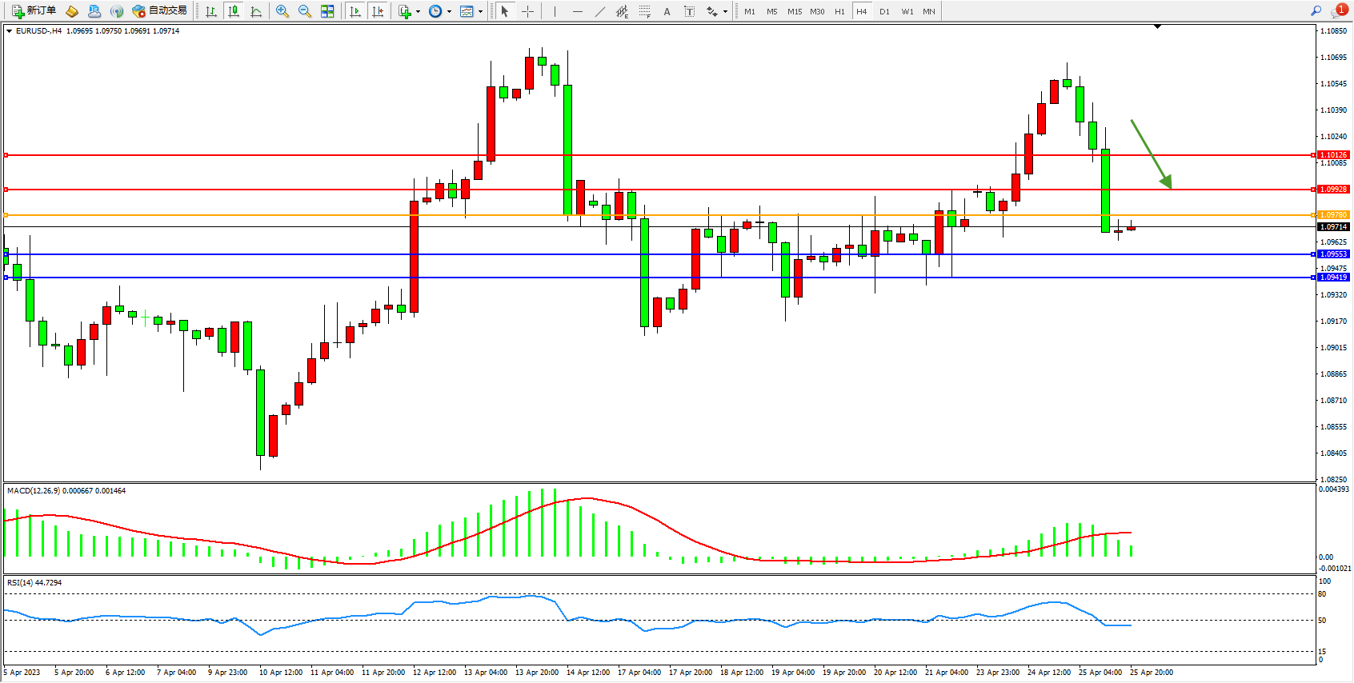The width and height of the screenshot is (1354, 683).
Task: Select the Fibonacci retracement tool
Action: [x=644, y=11]
